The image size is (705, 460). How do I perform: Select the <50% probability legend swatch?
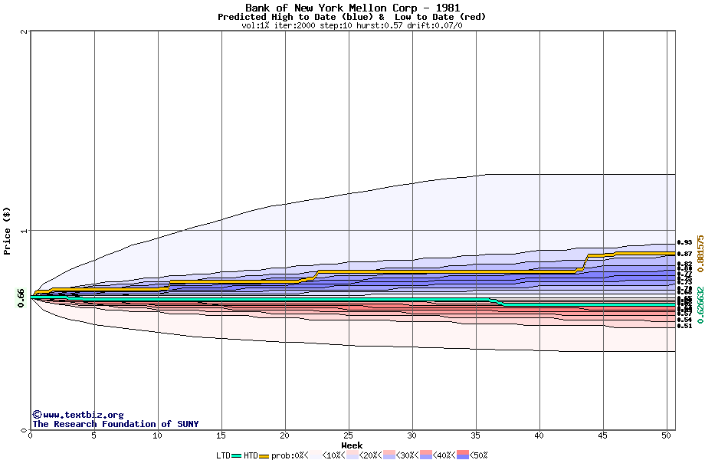click(461, 455)
